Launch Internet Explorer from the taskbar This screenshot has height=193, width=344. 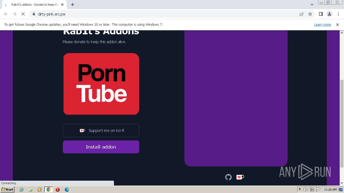21,190
